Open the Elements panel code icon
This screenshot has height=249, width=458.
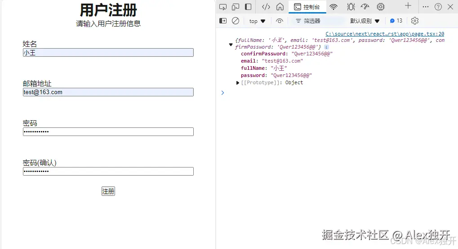[266, 7]
